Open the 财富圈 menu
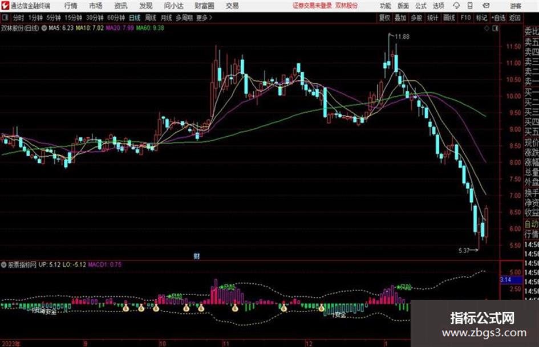This screenshot has height=347, width=539. pos(204,6)
